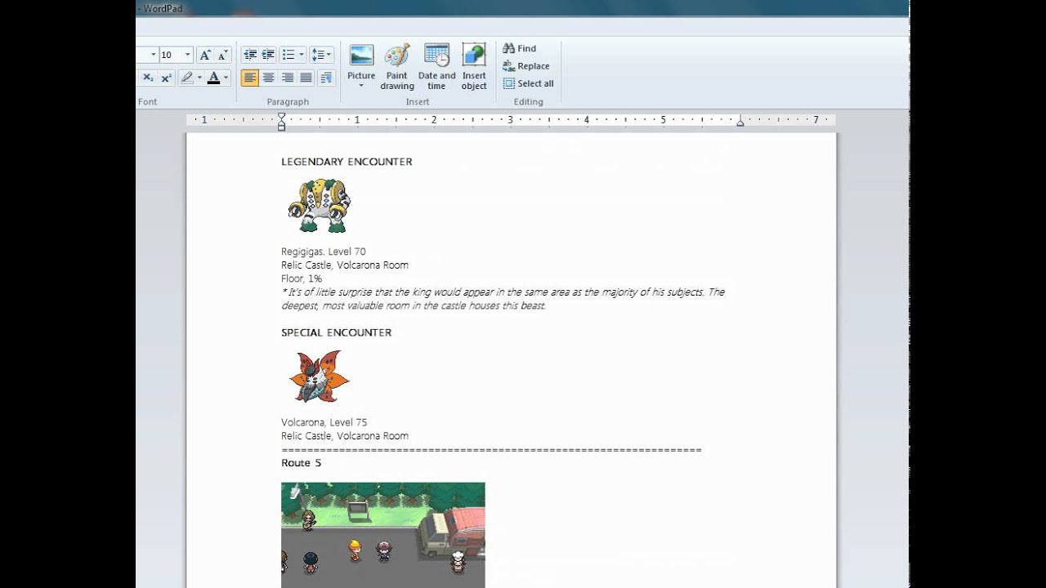Insert a Paint drawing
The width and height of the screenshot is (1046, 588).
(397, 67)
